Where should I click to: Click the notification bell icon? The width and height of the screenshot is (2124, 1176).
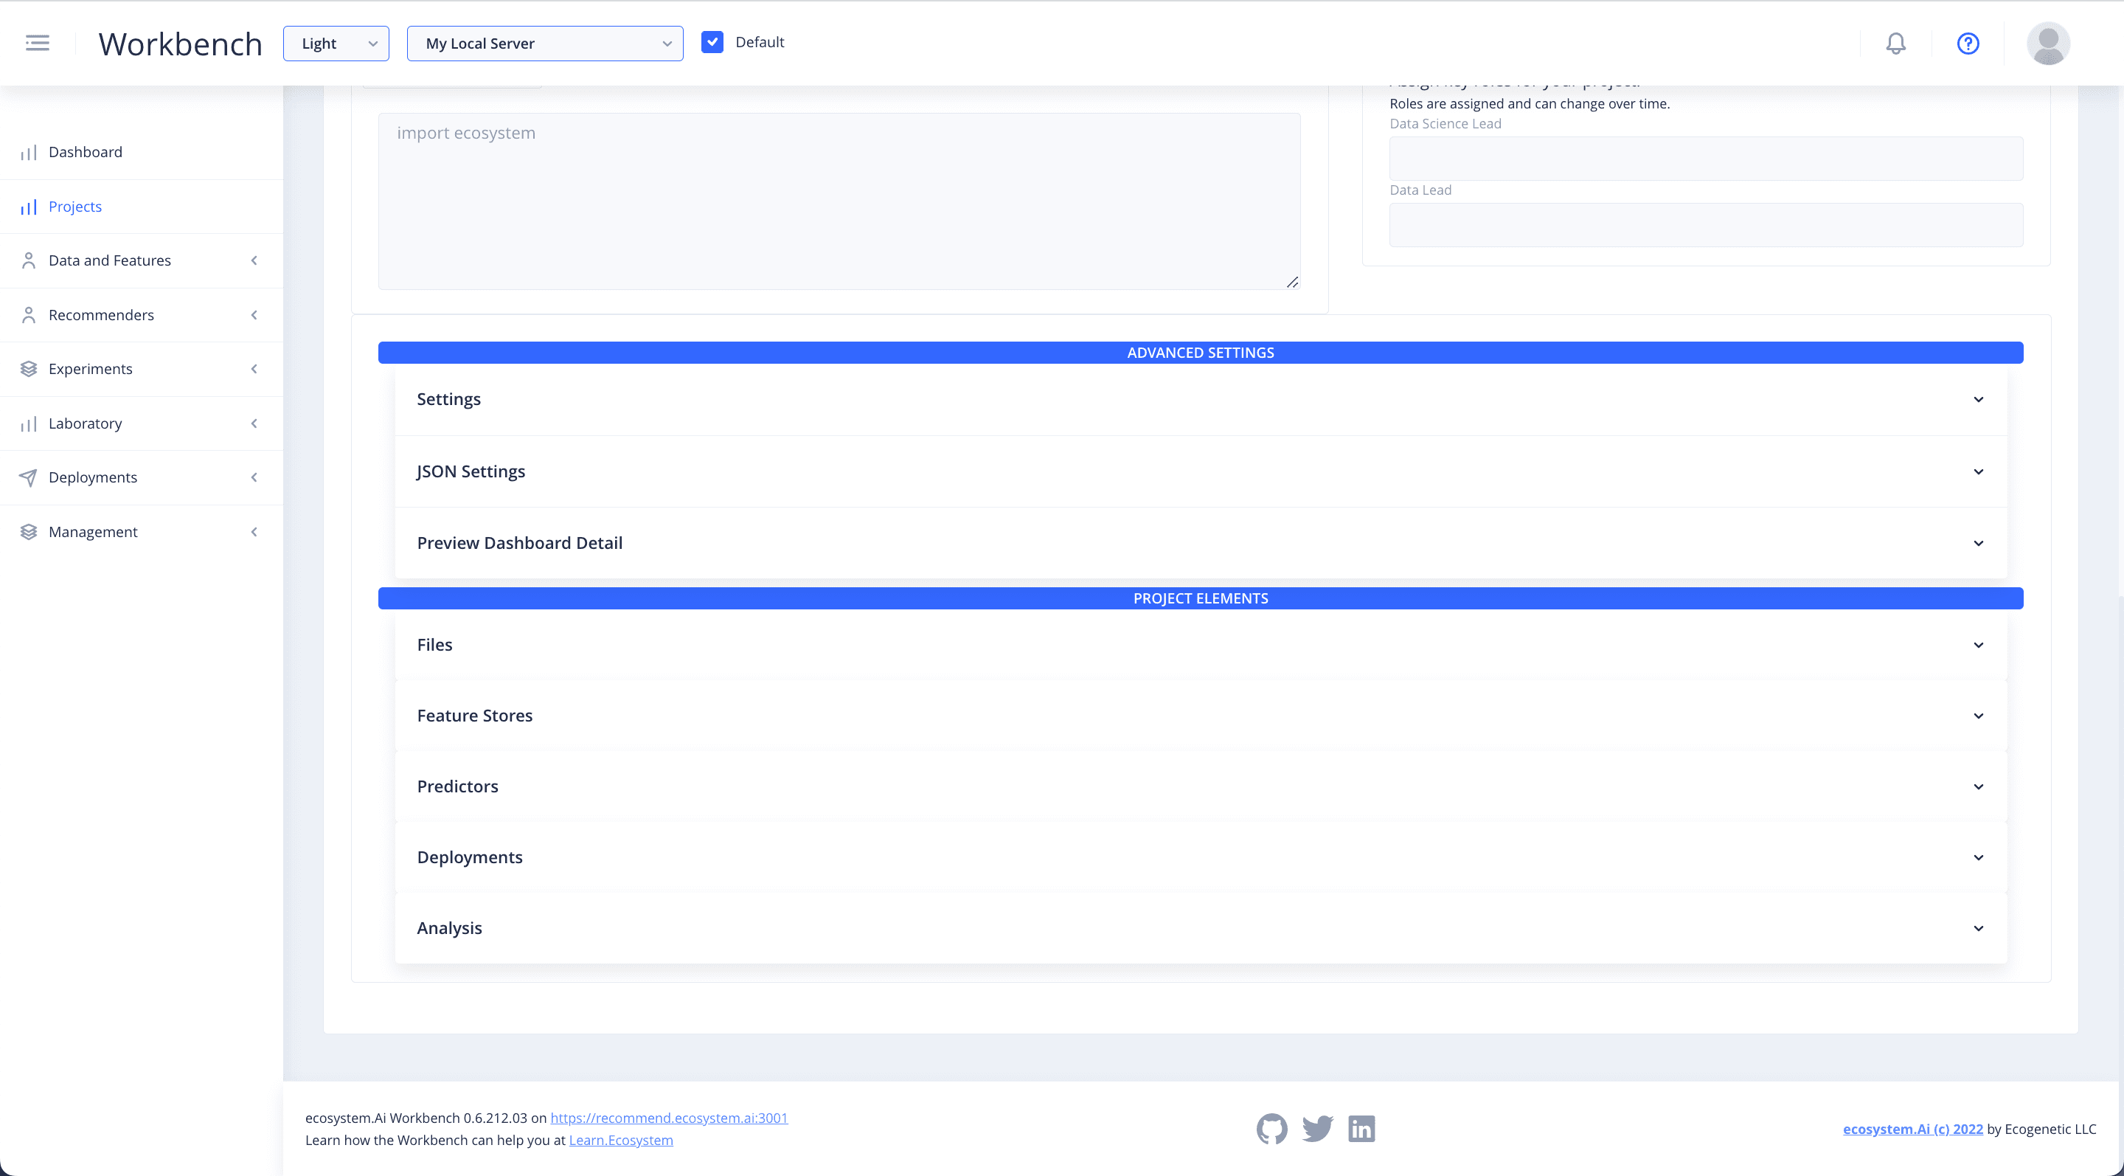pos(1897,42)
